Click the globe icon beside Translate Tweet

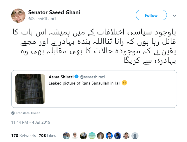pyautogui.click(x=13, y=113)
